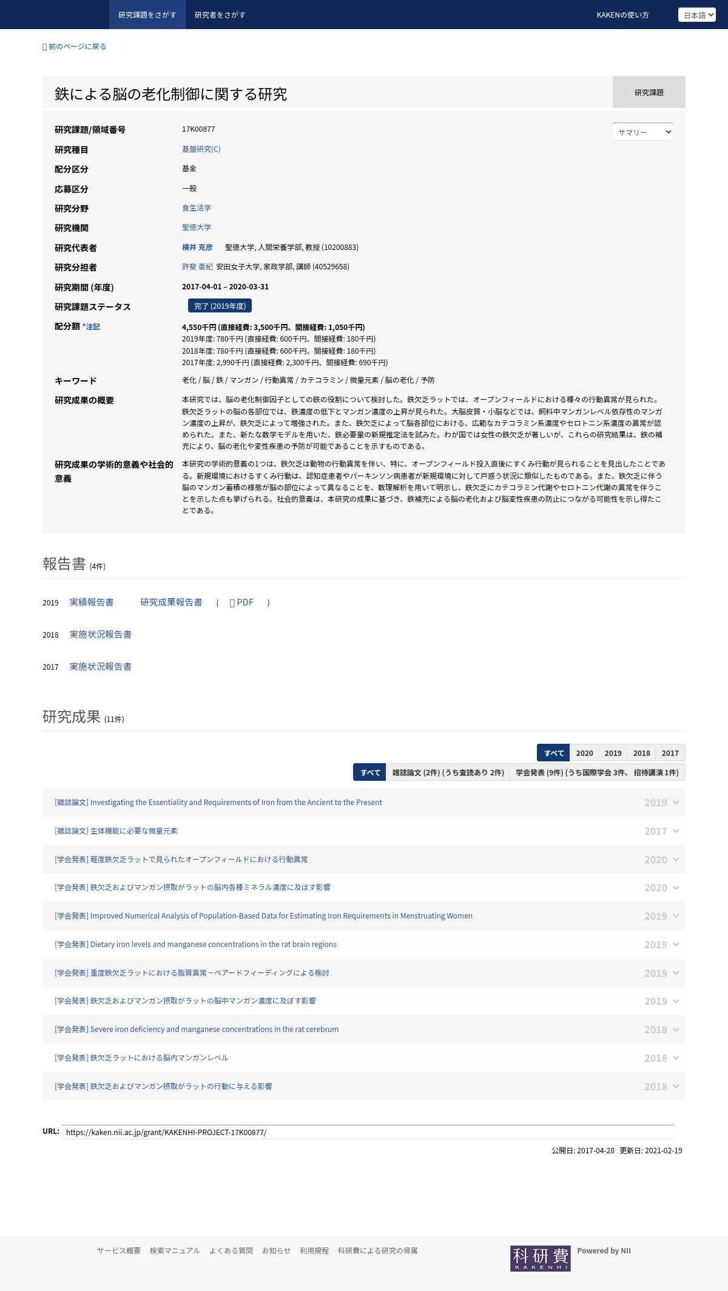The image size is (728, 1291).
Task: Select the period 2017-04-01 – 2020-03-31 text
Action: point(225,287)
